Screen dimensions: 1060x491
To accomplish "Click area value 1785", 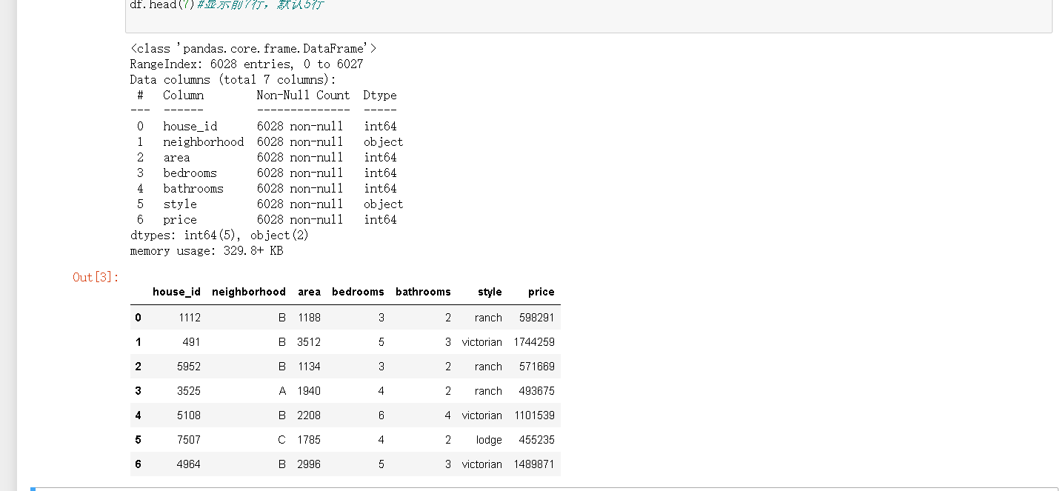I will tap(309, 440).
